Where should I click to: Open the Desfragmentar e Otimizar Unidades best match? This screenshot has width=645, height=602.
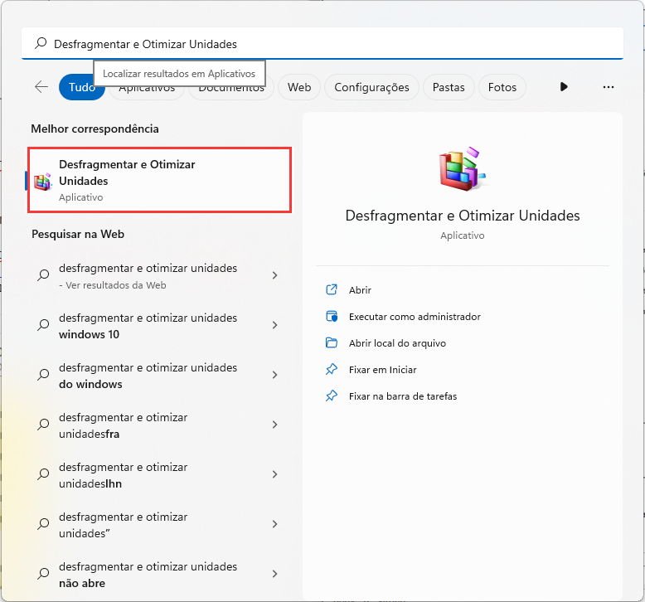point(160,180)
